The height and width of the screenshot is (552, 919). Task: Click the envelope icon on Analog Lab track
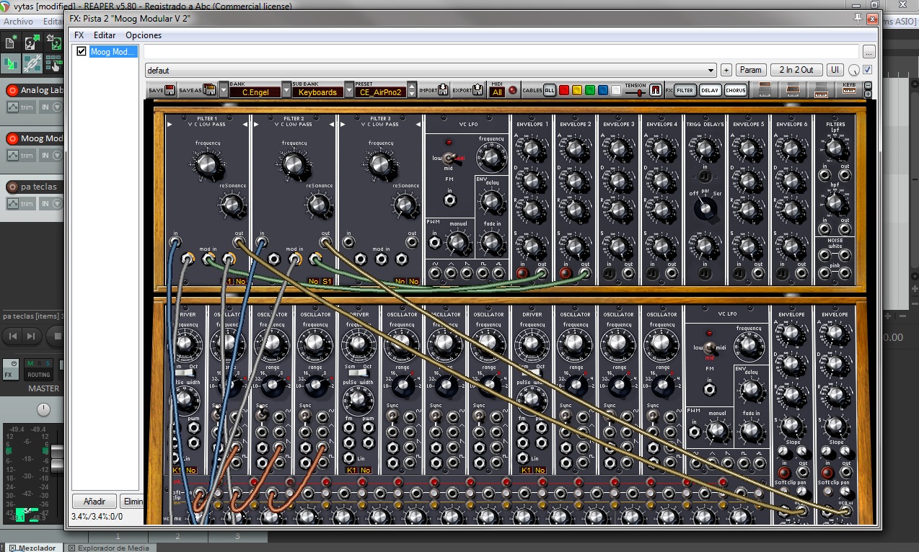coord(13,107)
